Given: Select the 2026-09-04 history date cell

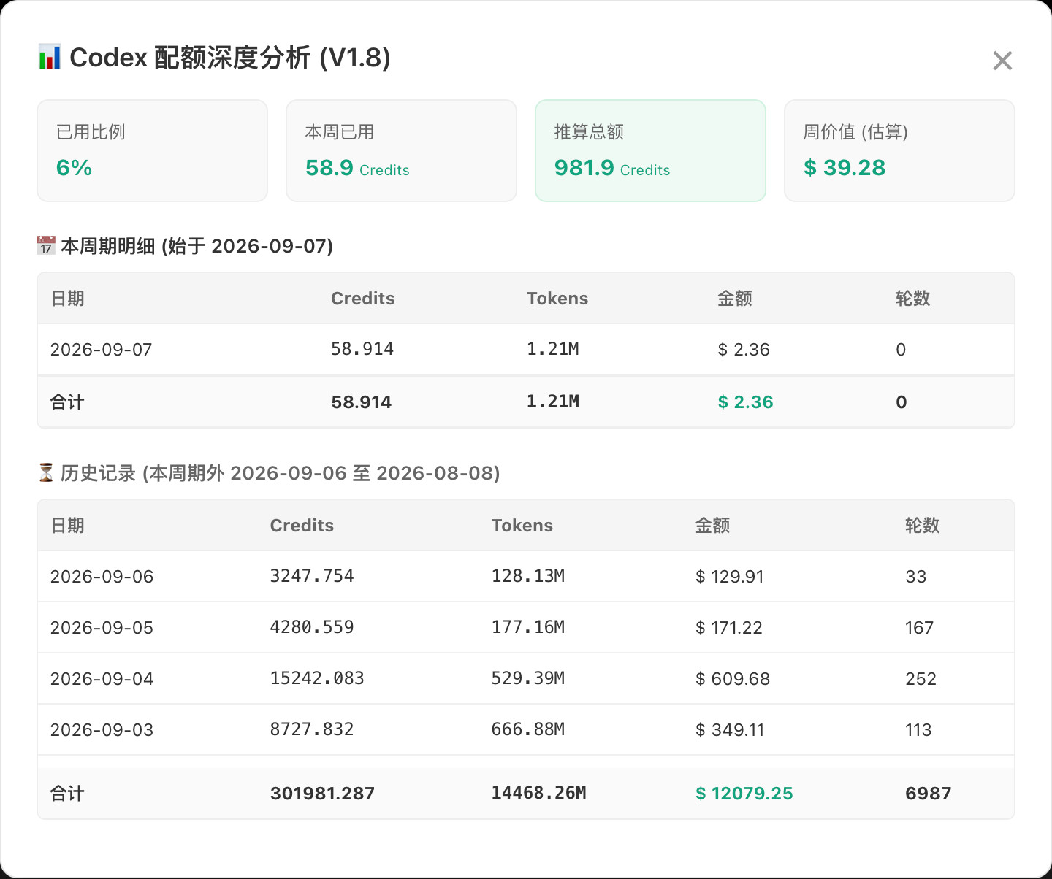Looking at the screenshot, I should coord(102,678).
